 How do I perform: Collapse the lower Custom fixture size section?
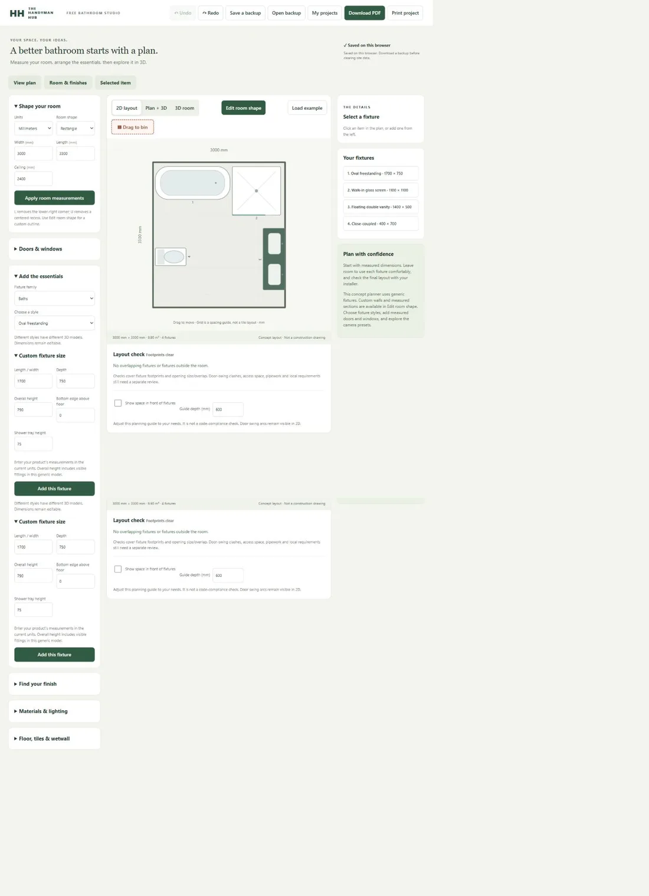point(40,521)
